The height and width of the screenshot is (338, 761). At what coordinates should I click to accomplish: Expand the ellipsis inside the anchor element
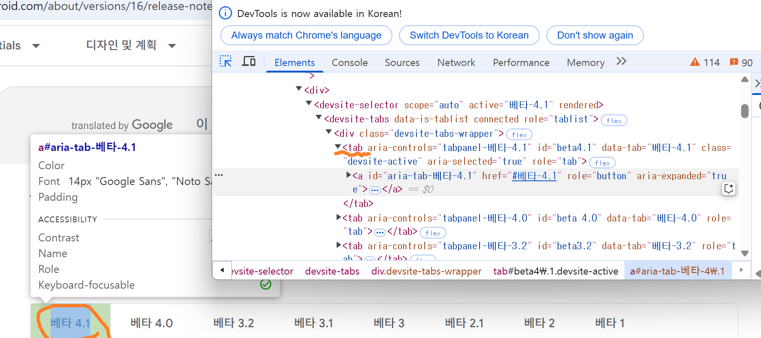[x=375, y=190]
